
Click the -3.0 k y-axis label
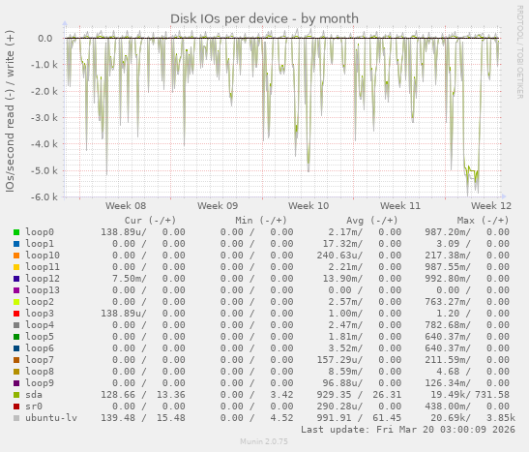pyautogui.click(x=44, y=118)
